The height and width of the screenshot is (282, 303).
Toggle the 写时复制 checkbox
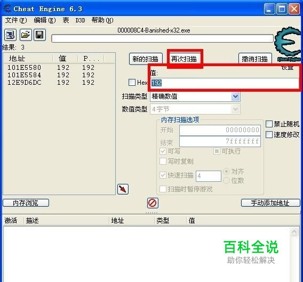pyautogui.click(x=163, y=161)
